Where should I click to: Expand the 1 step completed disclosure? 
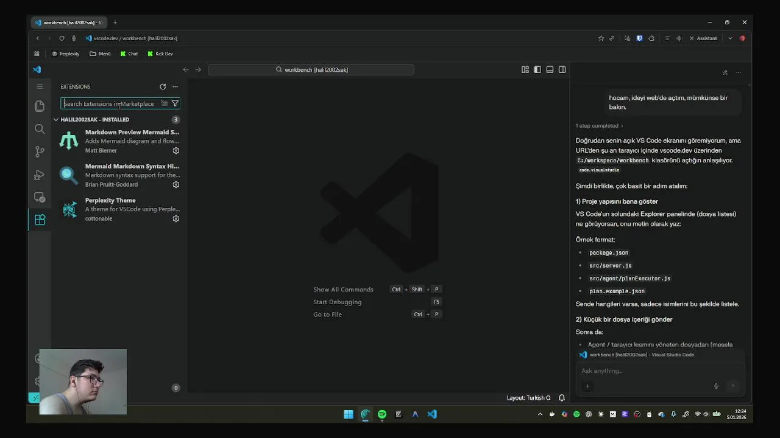[x=599, y=126]
